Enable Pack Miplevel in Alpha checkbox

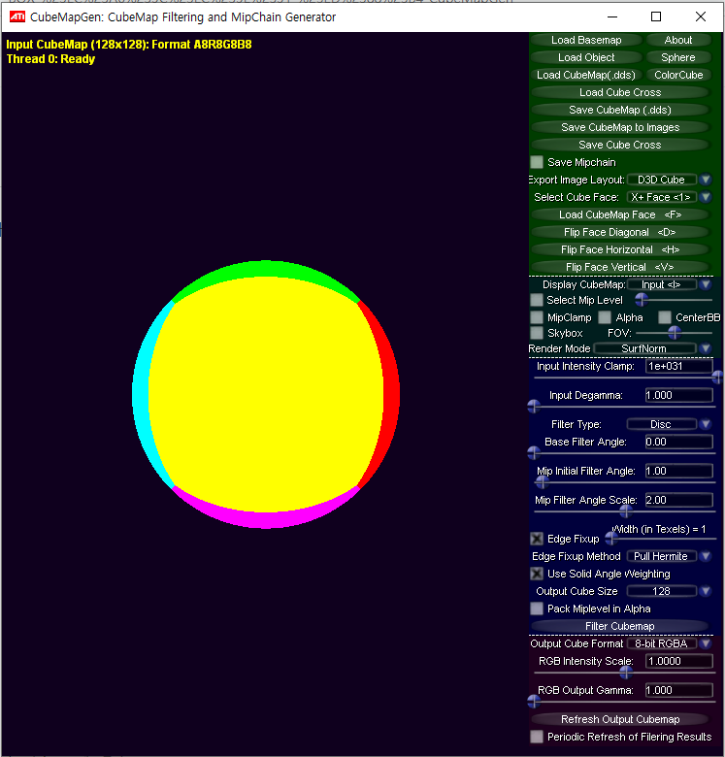point(537,609)
